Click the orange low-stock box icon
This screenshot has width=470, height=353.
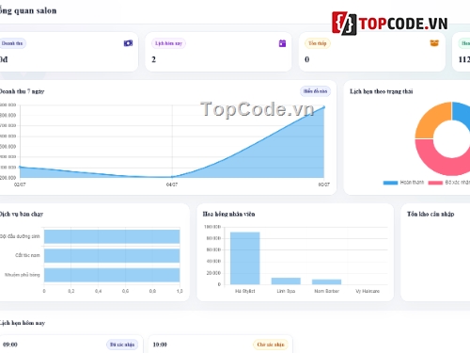click(434, 43)
